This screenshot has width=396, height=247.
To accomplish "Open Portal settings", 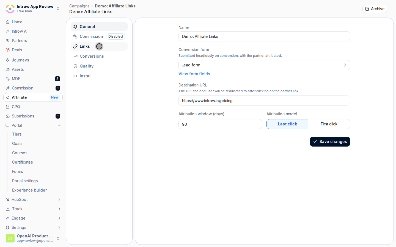I will coord(25,181).
